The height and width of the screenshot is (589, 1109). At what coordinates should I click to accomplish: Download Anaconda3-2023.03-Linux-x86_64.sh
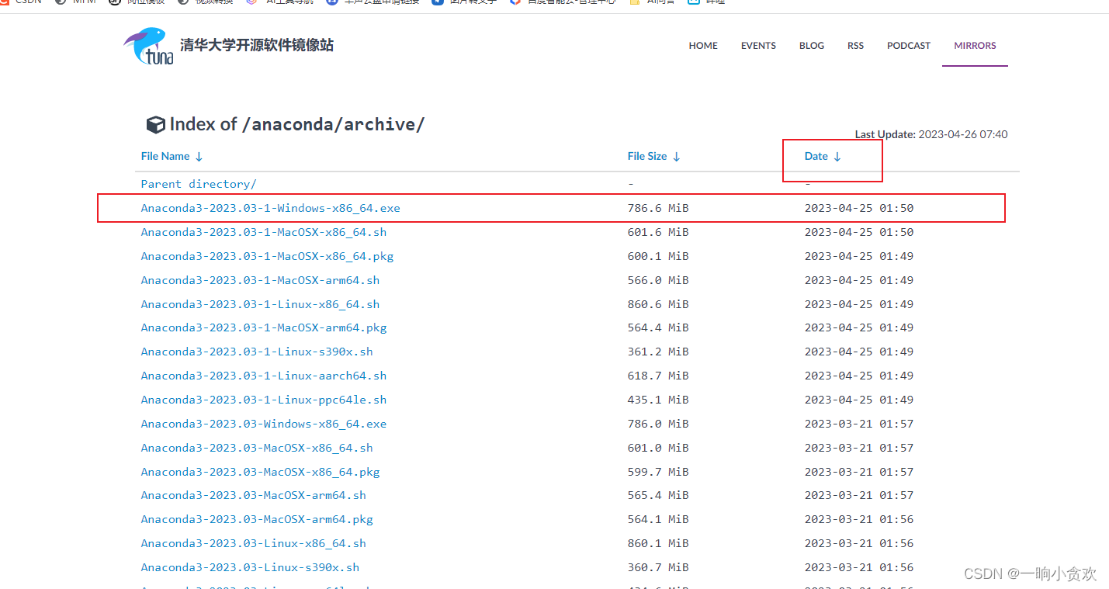[253, 543]
